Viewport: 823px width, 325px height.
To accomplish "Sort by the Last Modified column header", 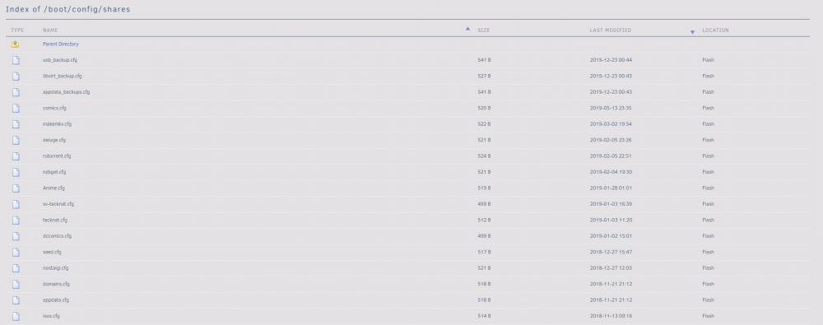I will click(611, 30).
